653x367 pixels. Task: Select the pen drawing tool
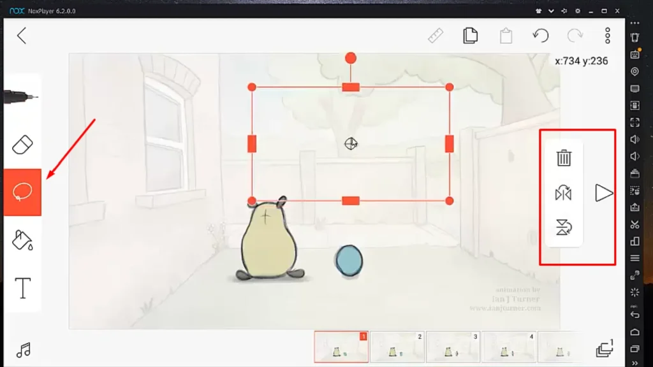pyautogui.click(x=22, y=97)
